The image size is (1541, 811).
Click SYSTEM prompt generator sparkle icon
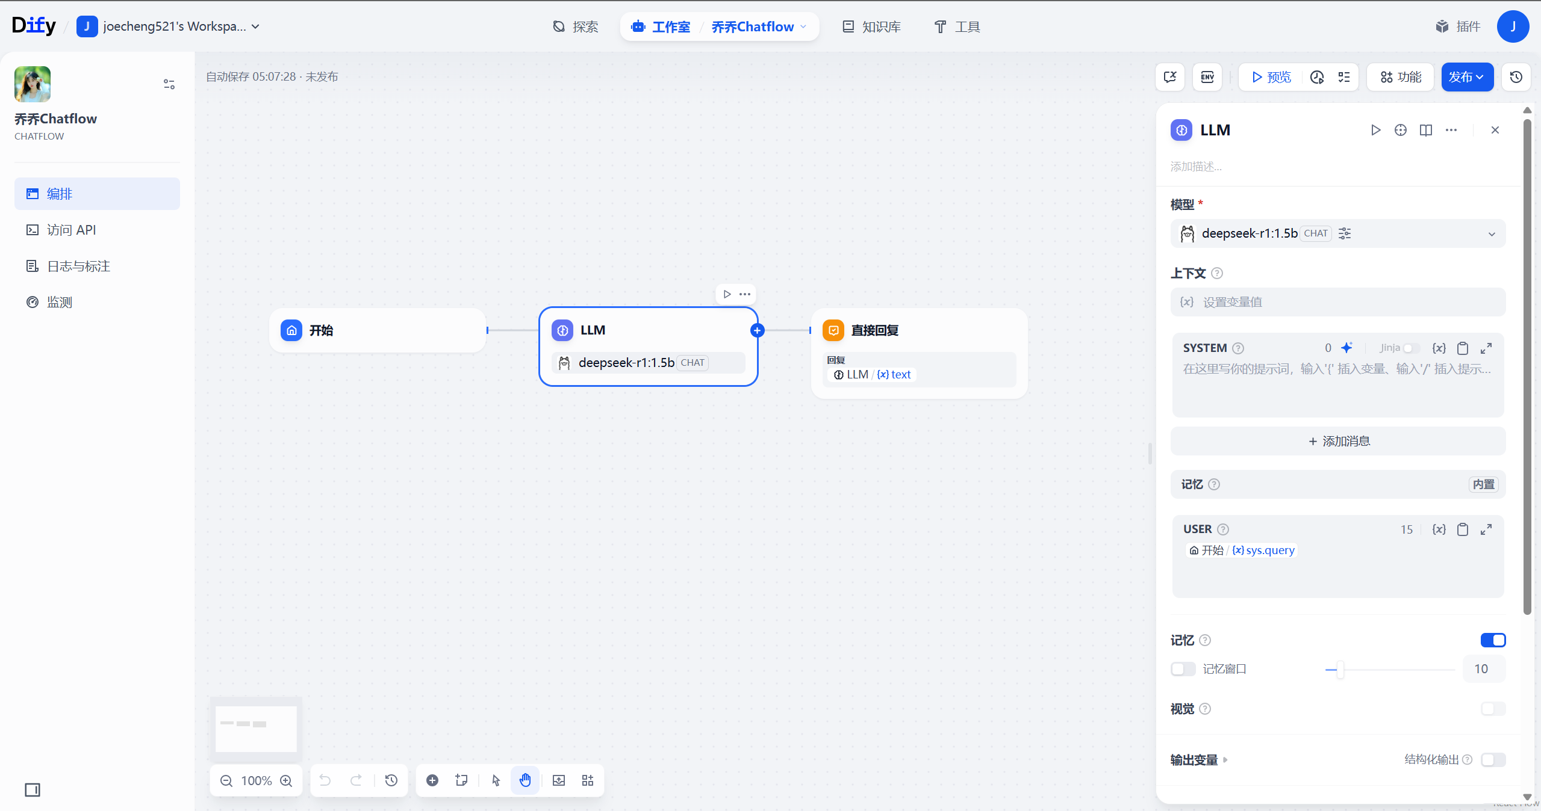point(1347,348)
